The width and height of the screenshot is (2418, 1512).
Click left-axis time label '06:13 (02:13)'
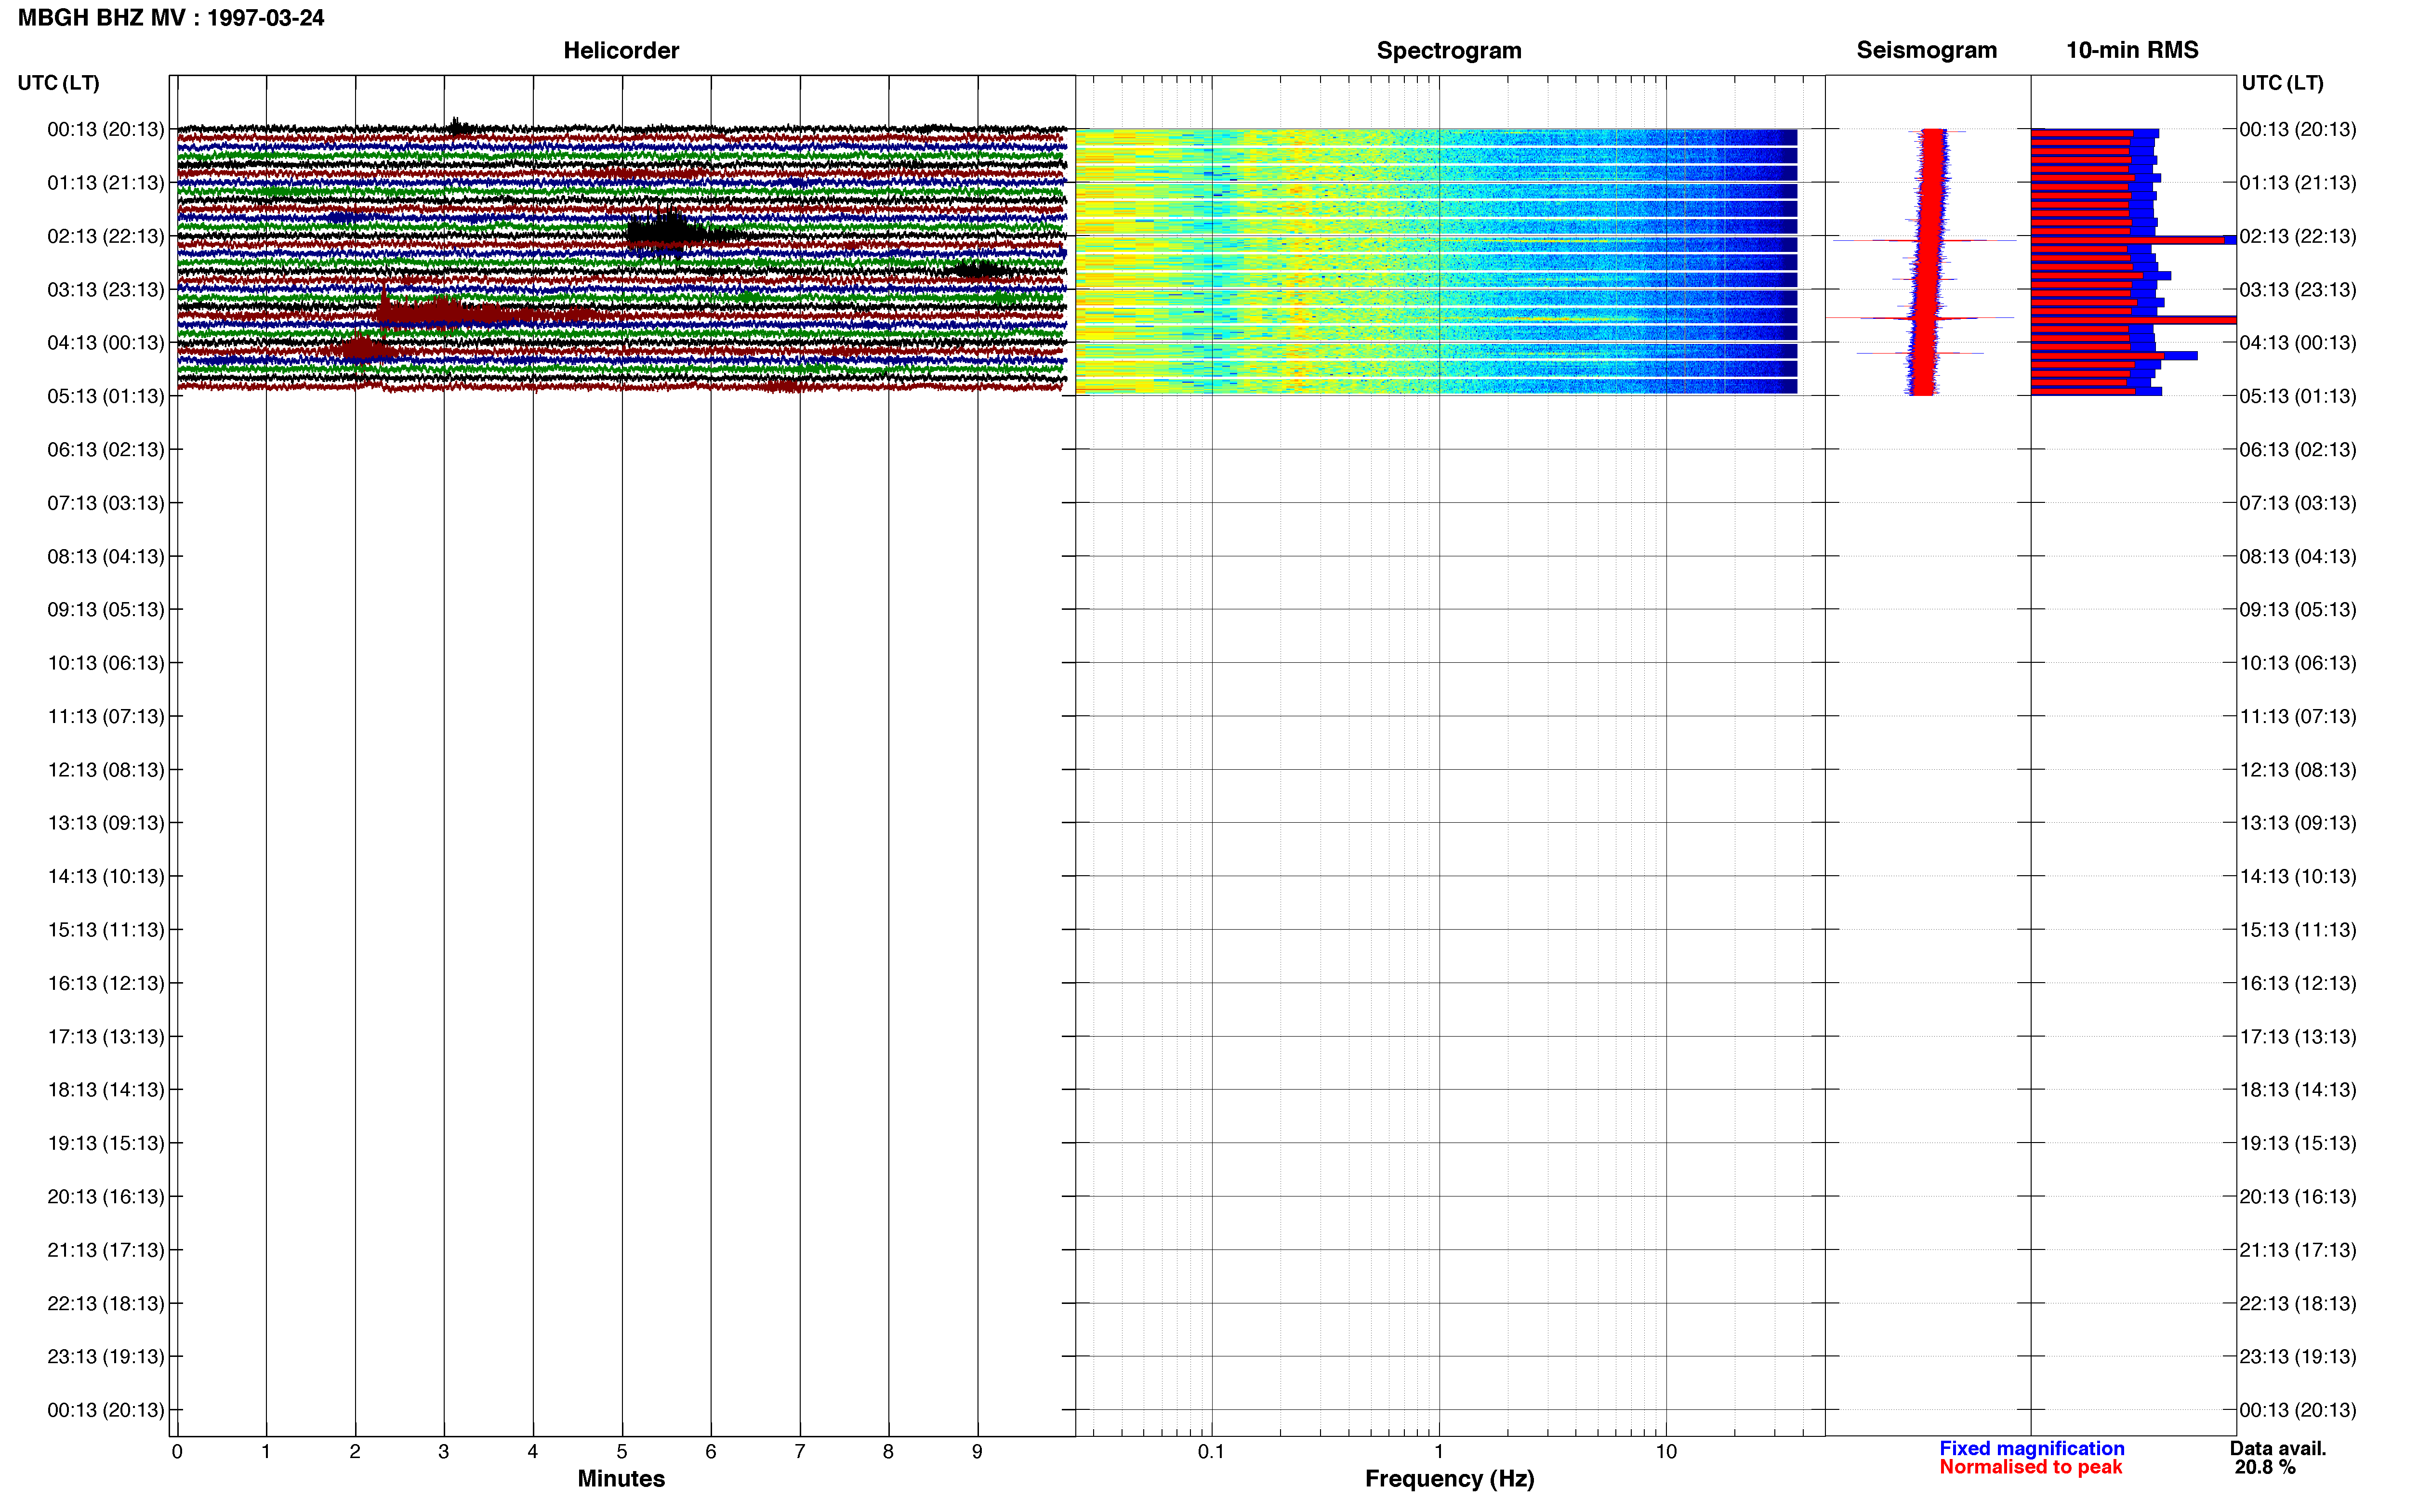tap(106, 449)
